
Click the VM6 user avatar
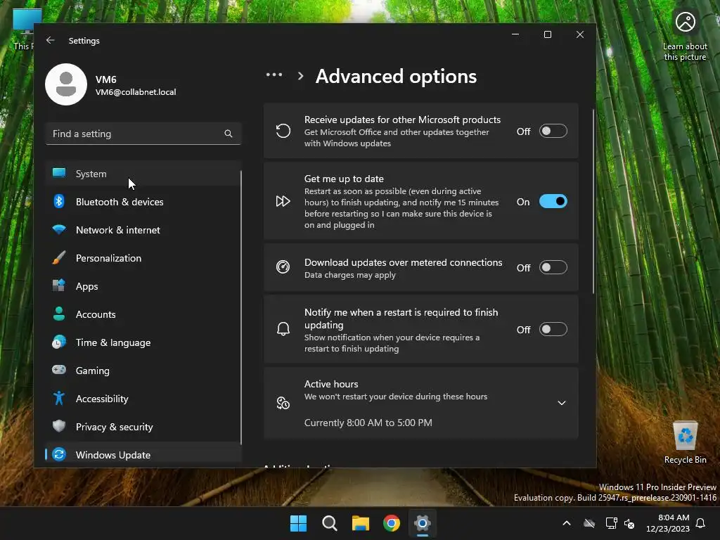tap(66, 84)
